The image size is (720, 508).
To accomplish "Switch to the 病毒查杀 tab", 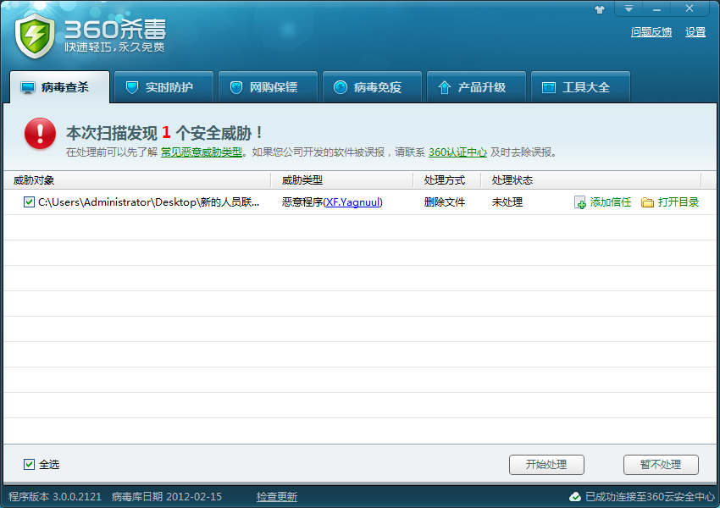I will 59,87.
